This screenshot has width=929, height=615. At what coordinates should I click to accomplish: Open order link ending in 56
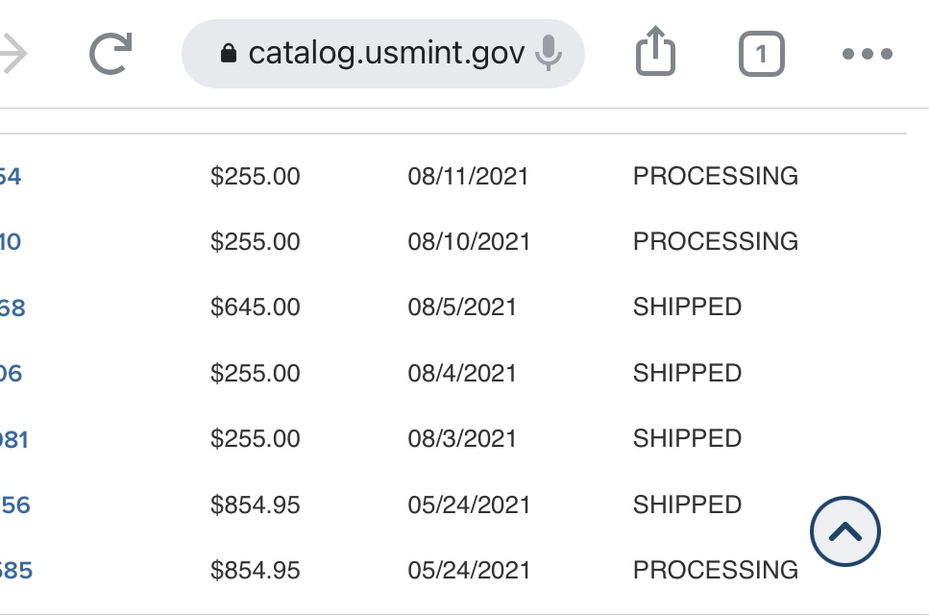(14, 505)
